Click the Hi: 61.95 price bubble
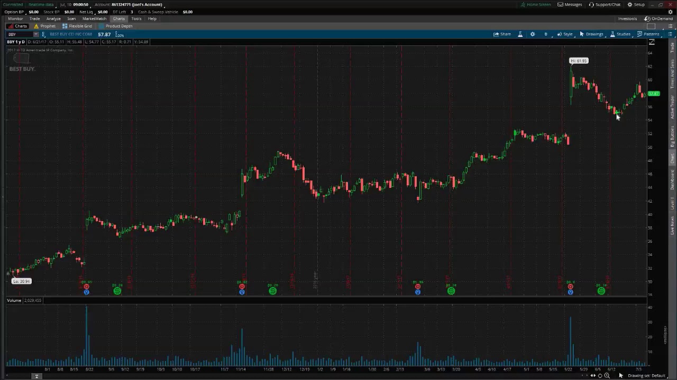This screenshot has height=380, width=677. (579, 61)
